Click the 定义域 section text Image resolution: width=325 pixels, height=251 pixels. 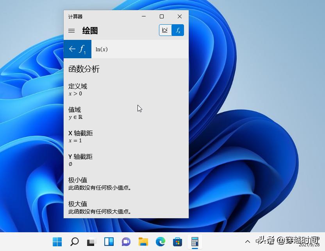77,86
